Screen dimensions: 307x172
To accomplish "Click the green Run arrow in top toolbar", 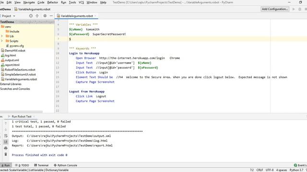I will pyautogui.click(x=294, y=9).
